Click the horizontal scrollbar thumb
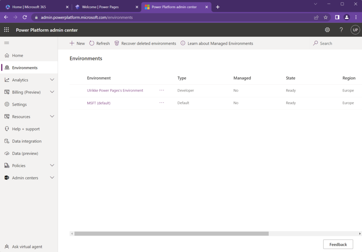Viewport: 362px width, 252px height. pos(171,234)
